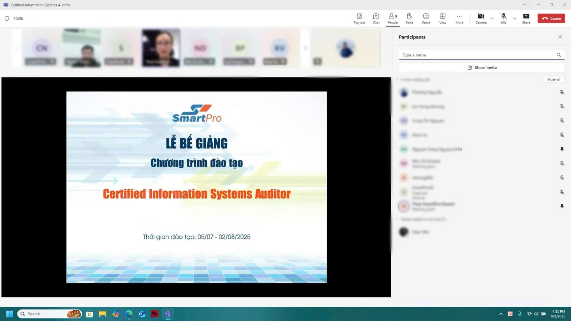Turn on the Camera
The width and height of the screenshot is (571, 321).
click(x=481, y=19)
